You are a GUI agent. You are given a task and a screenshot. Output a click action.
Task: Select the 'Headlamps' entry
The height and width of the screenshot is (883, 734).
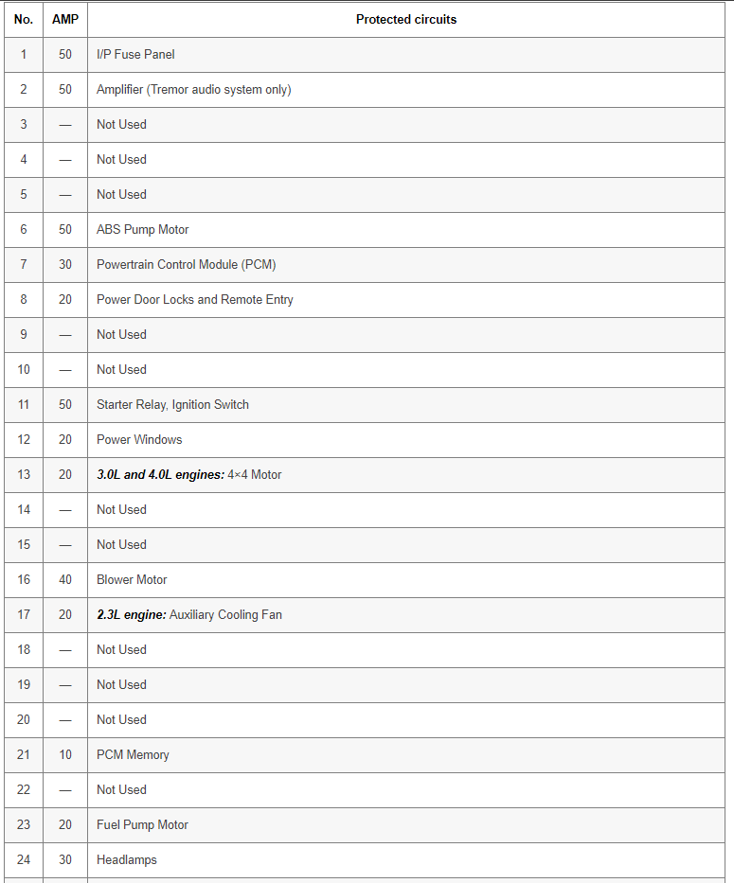pos(126,860)
